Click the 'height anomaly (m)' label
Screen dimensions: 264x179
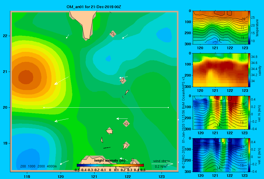(110, 161)
